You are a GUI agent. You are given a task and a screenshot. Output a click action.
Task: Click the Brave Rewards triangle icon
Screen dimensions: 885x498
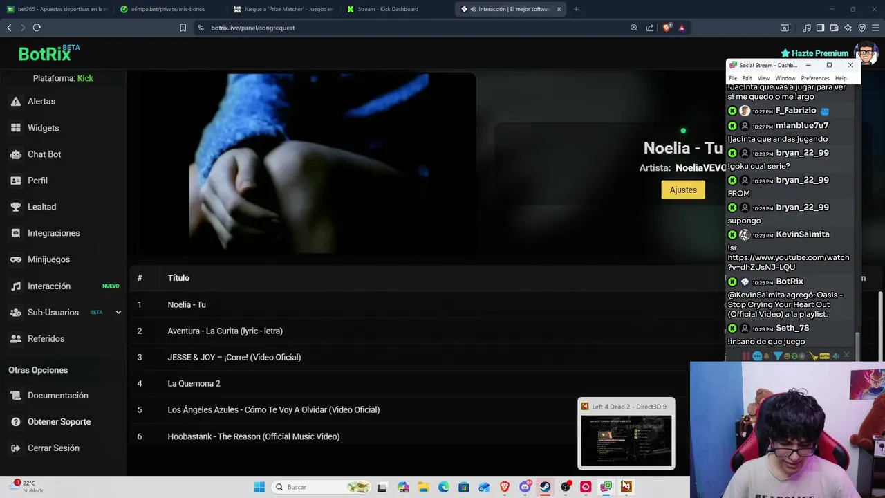(682, 28)
